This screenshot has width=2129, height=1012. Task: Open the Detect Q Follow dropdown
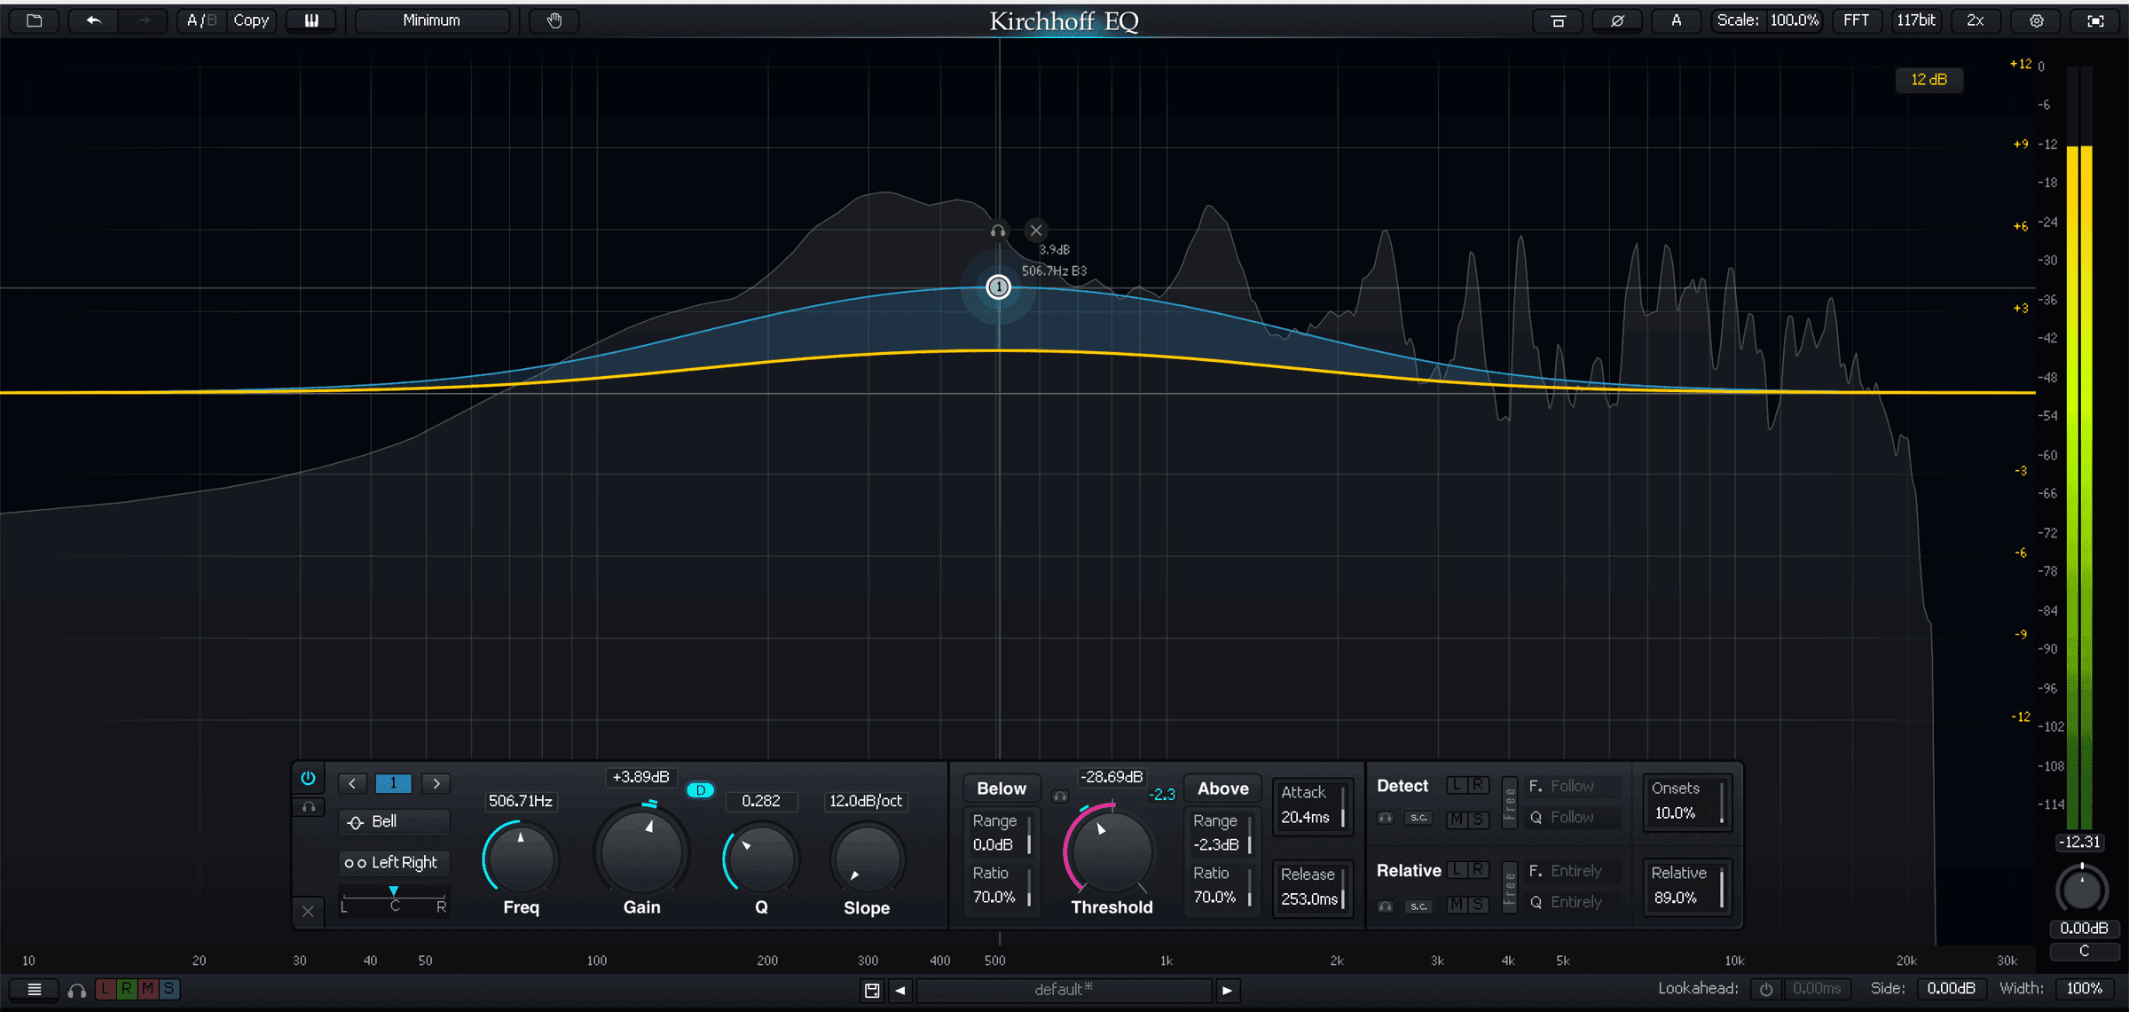(1575, 818)
